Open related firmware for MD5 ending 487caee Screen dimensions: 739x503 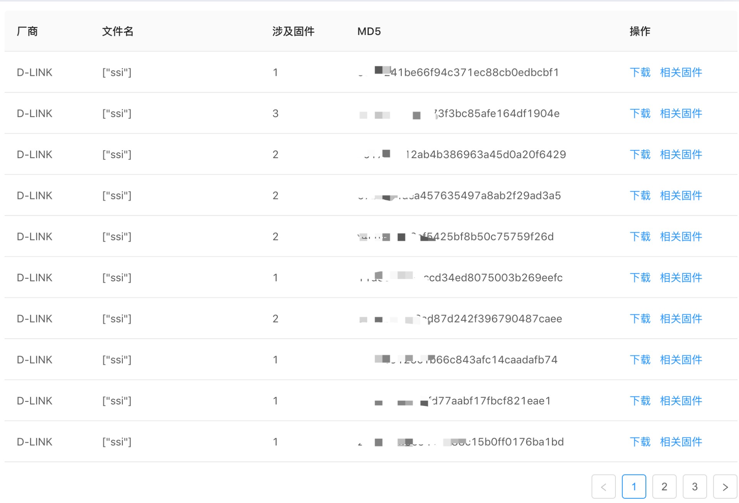[x=681, y=319]
